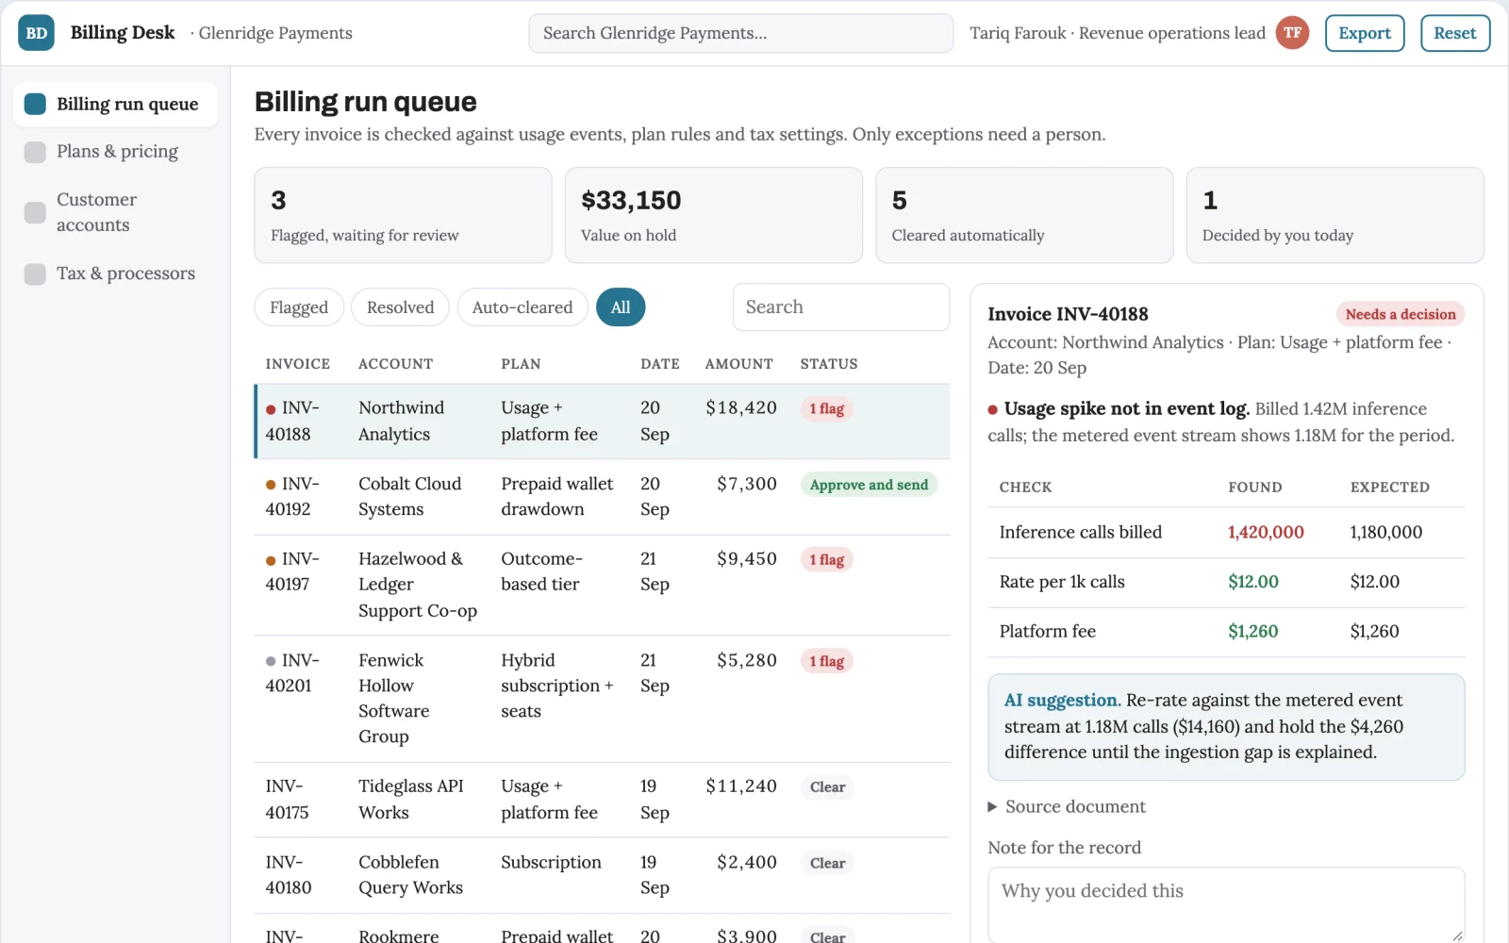Select the Tideglass API Works row
This screenshot has height=943, width=1509.
point(603,800)
